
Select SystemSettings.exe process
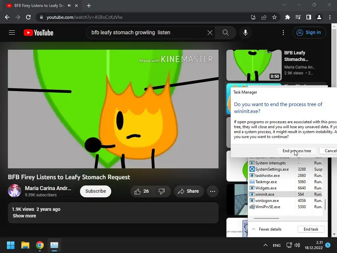pyautogui.click(x=286, y=169)
